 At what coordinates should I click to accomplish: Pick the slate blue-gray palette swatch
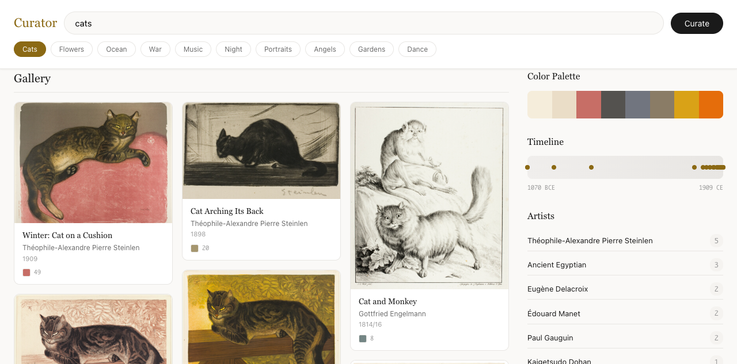point(637,105)
